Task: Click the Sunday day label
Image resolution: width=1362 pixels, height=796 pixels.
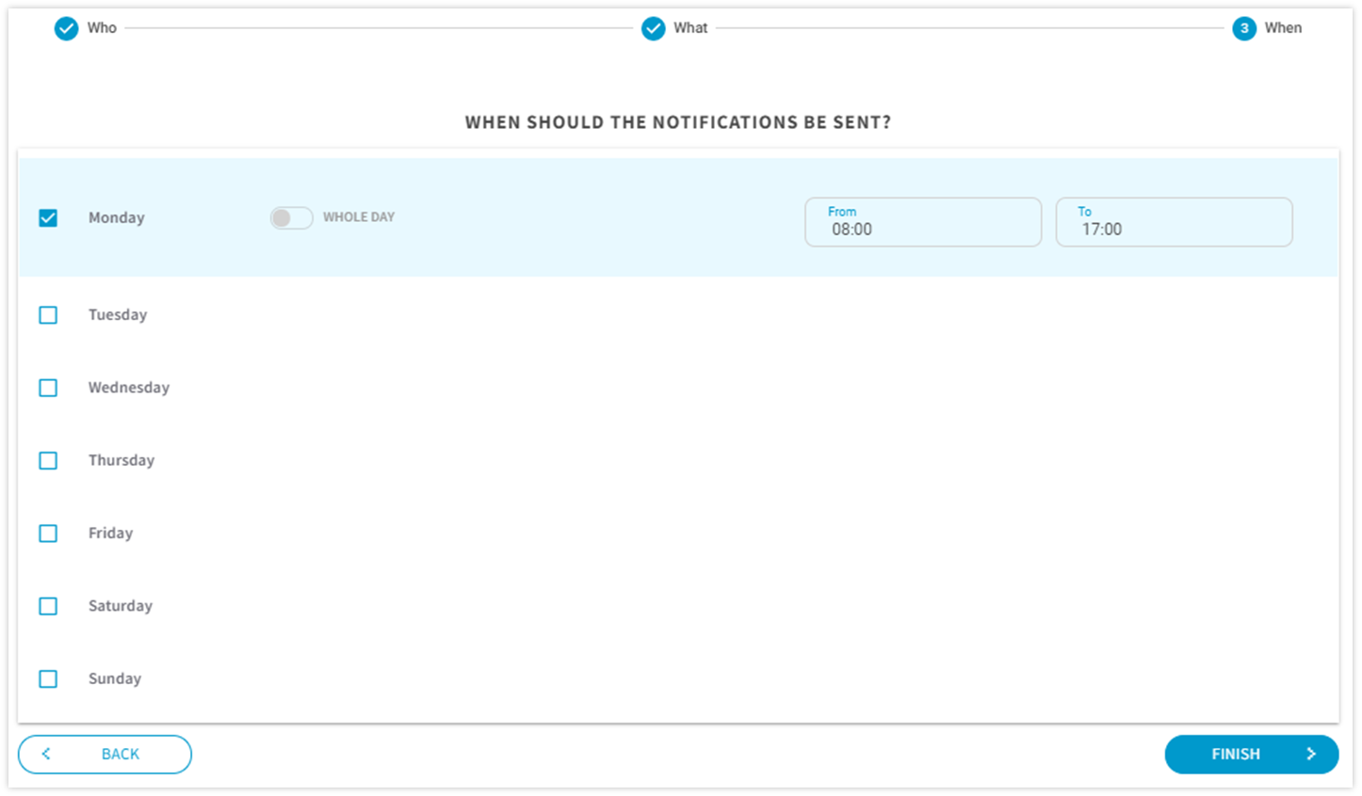Action: [x=115, y=678]
